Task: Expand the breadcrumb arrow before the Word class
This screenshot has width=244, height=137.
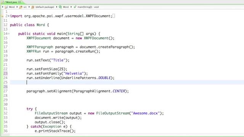Action: click(56, 7)
